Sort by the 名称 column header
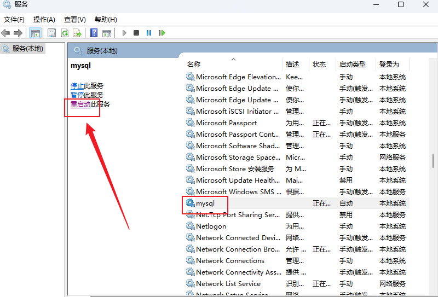Viewport: 438px width, 297px height. [234, 65]
